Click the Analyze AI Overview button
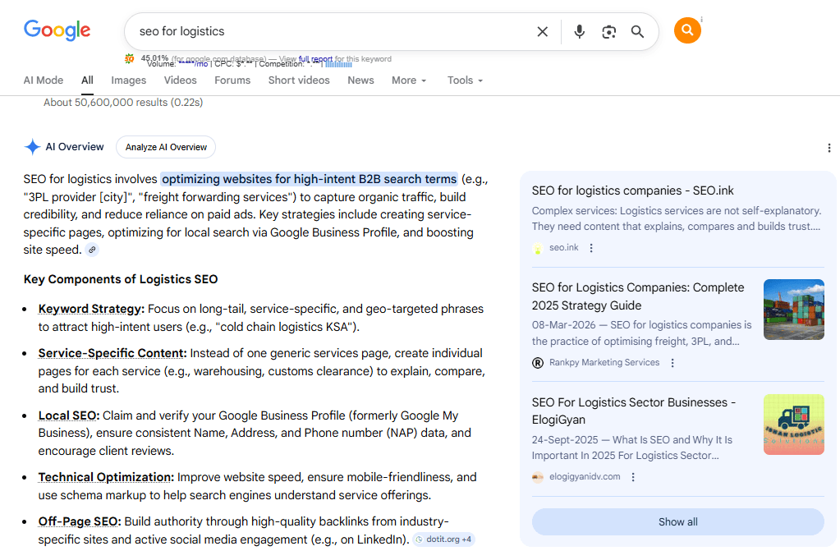Screen dimensions: 840x560 (x=166, y=147)
